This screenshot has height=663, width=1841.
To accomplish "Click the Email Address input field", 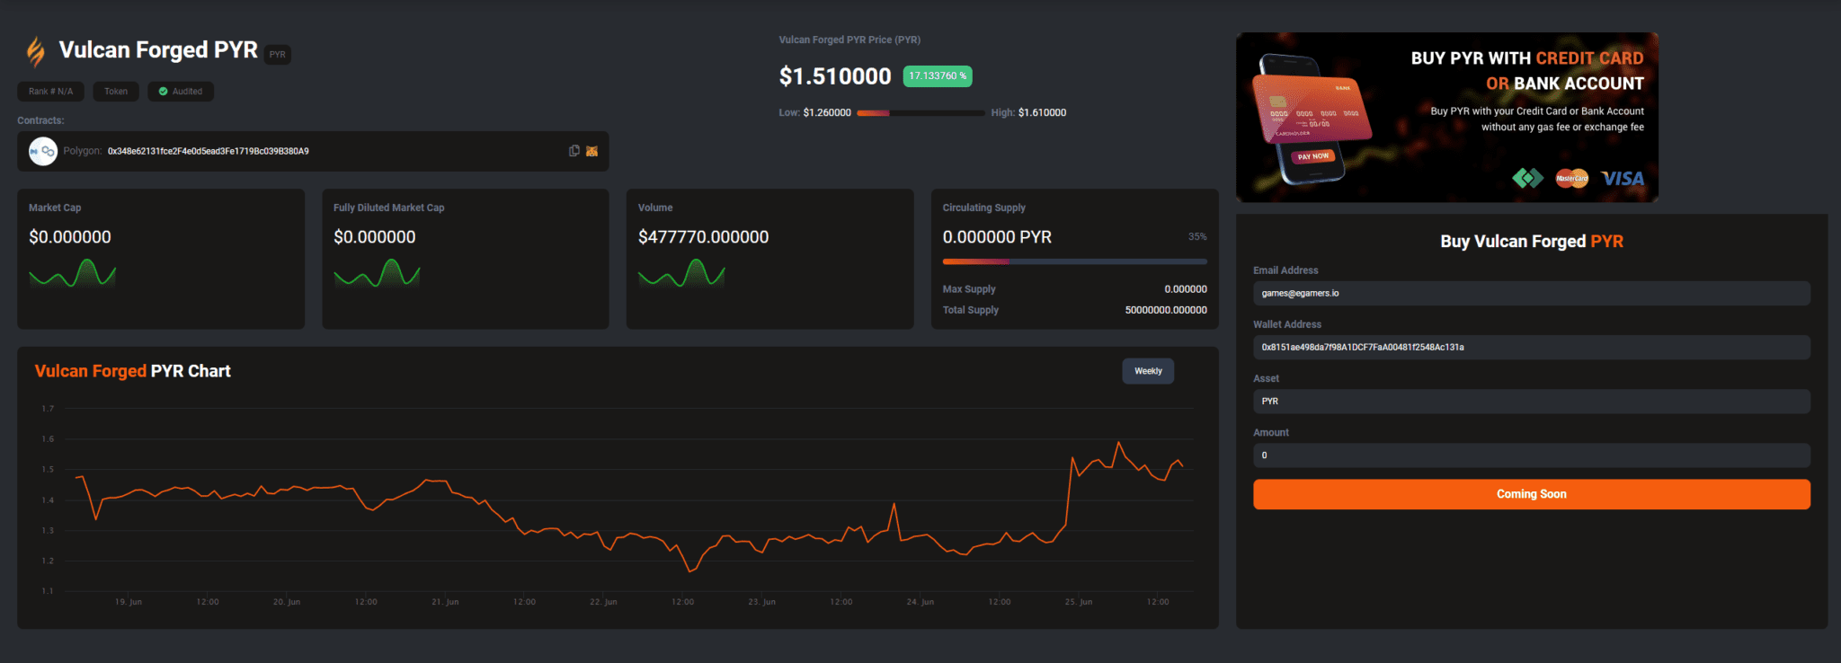I will point(1532,293).
